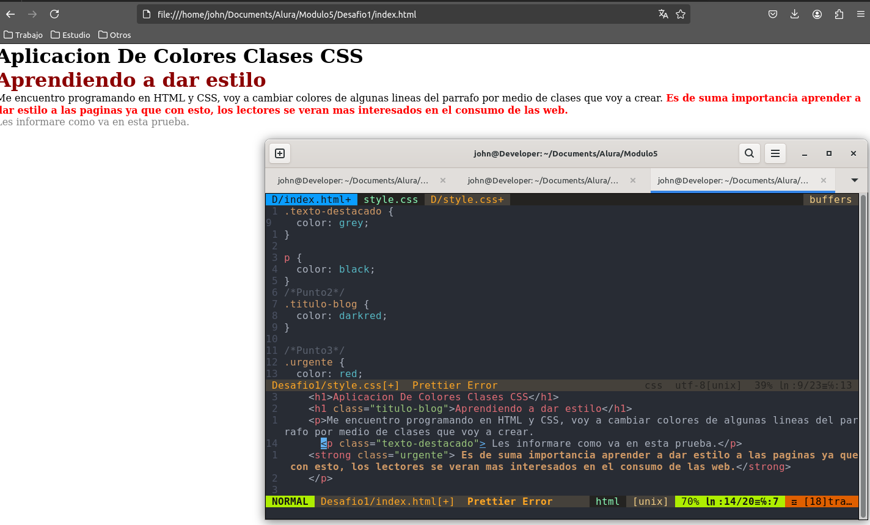The image size is (870, 525).
Task: Click the color: black declaration
Action: (x=336, y=270)
